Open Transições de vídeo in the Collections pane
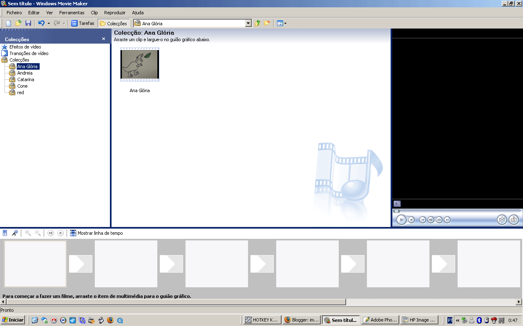 pos(29,53)
